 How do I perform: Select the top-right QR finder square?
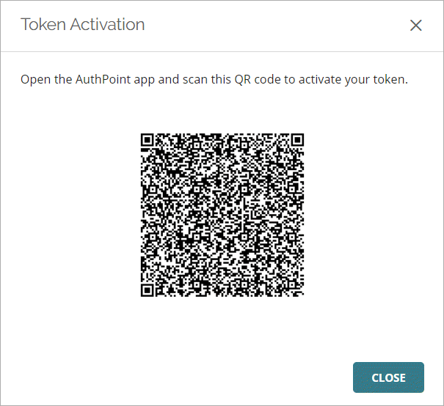pyautogui.click(x=298, y=139)
